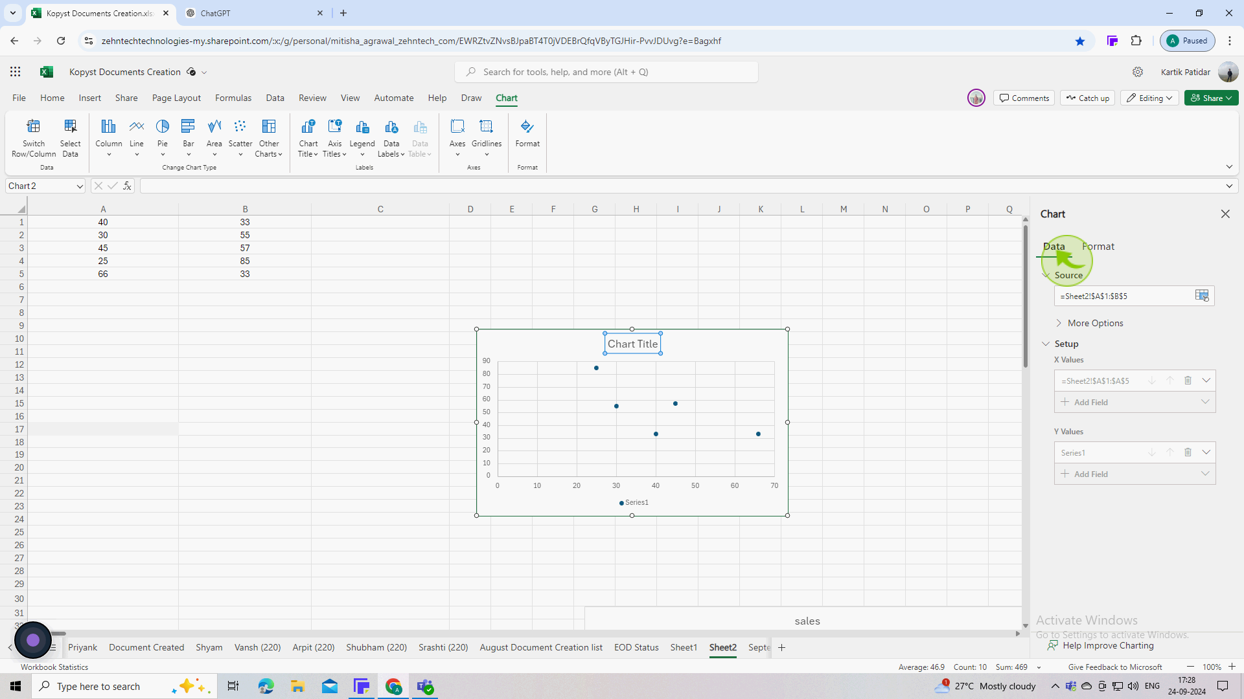Screen dimensions: 1244x699
Task: Choose the Scatter chart type
Action: point(240,138)
